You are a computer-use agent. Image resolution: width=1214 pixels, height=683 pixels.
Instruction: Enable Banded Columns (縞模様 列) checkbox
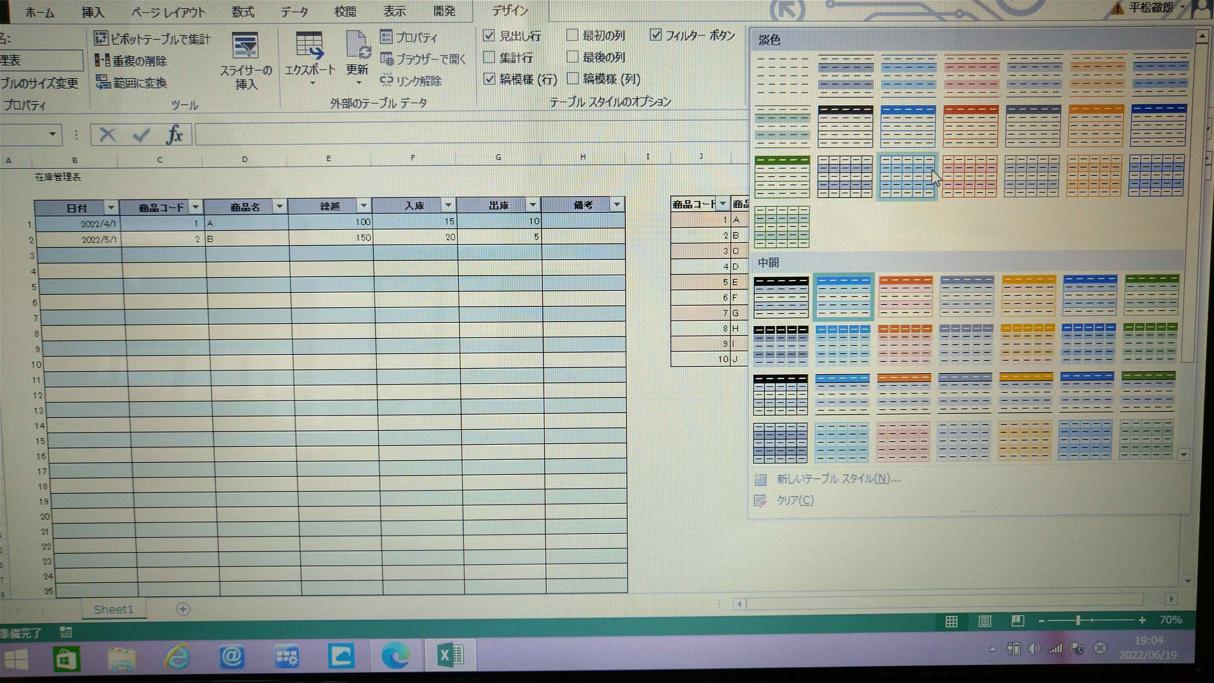coord(572,79)
